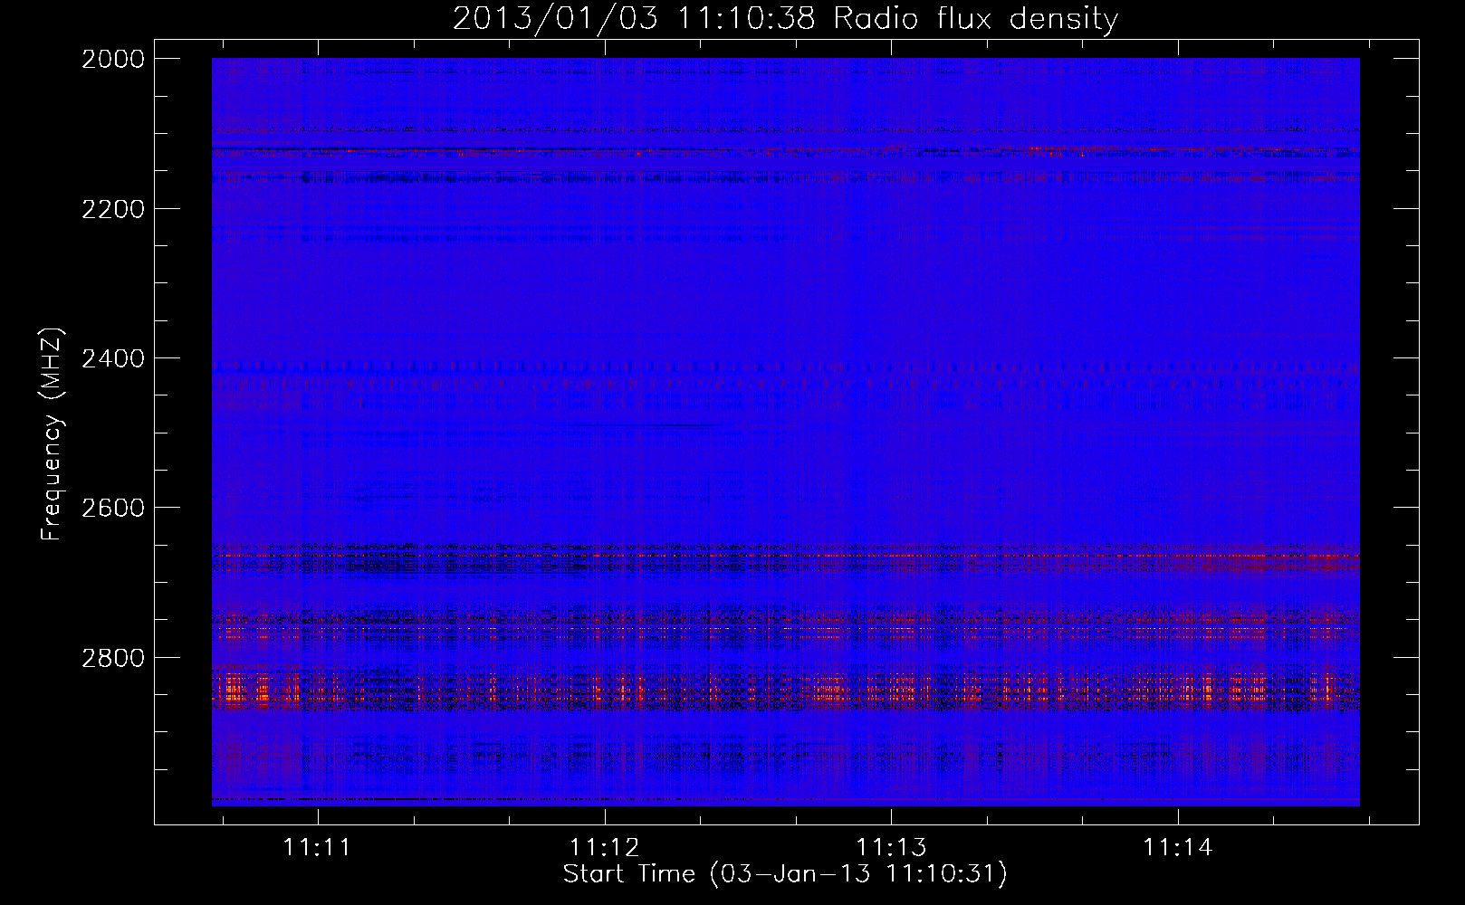Click the 11:11 time axis label
The width and height of the screenshot is (1465, 905).
[317, 847]
